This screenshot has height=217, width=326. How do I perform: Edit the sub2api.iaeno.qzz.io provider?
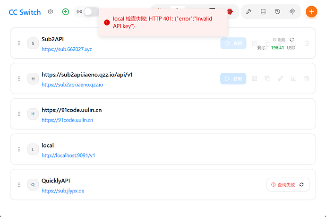(255, 78)
